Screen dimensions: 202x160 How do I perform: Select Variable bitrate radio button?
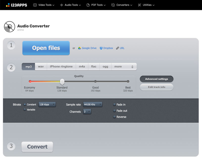[25, 109]
